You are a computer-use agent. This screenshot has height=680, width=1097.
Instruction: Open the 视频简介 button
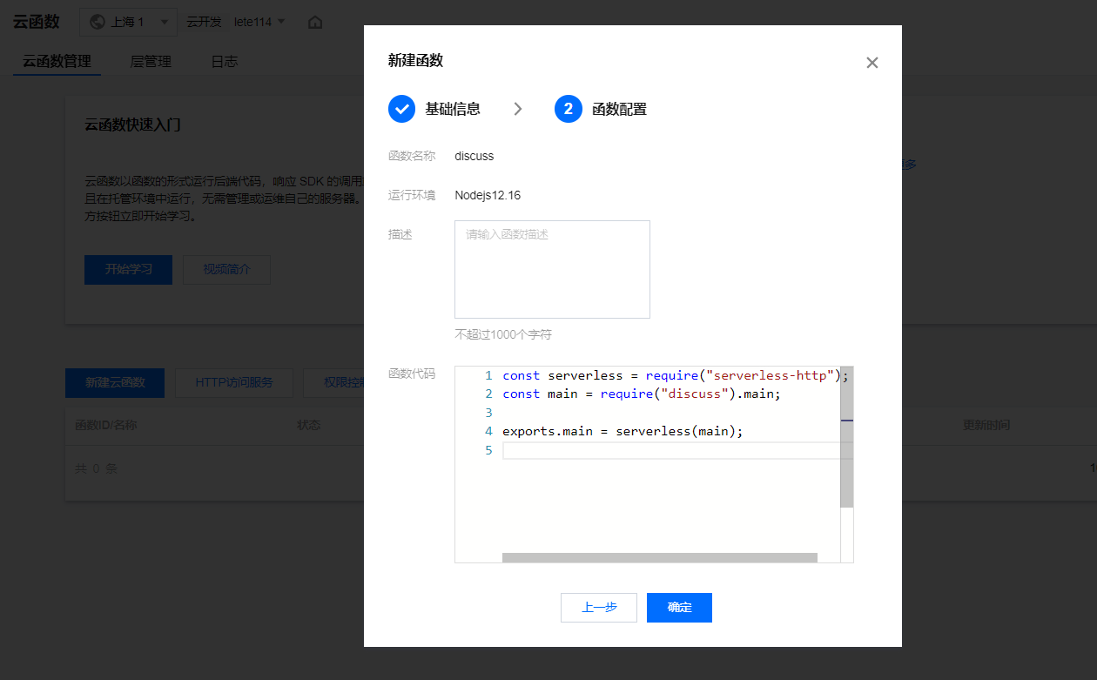coord(226,270)
